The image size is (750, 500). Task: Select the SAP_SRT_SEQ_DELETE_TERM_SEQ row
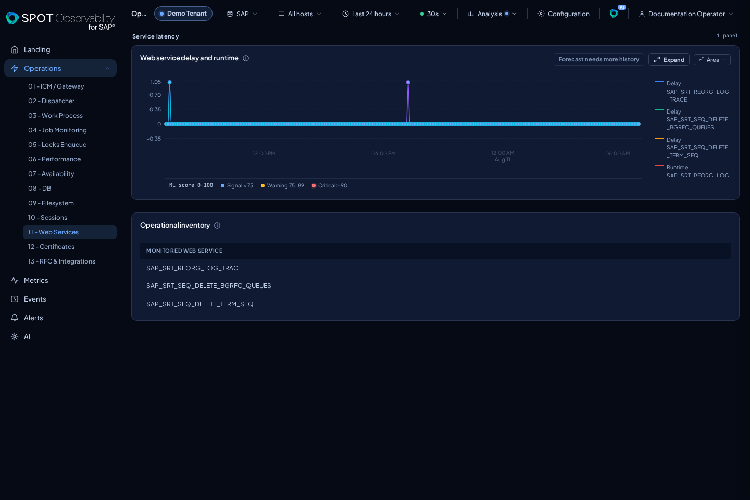(435, 304)
